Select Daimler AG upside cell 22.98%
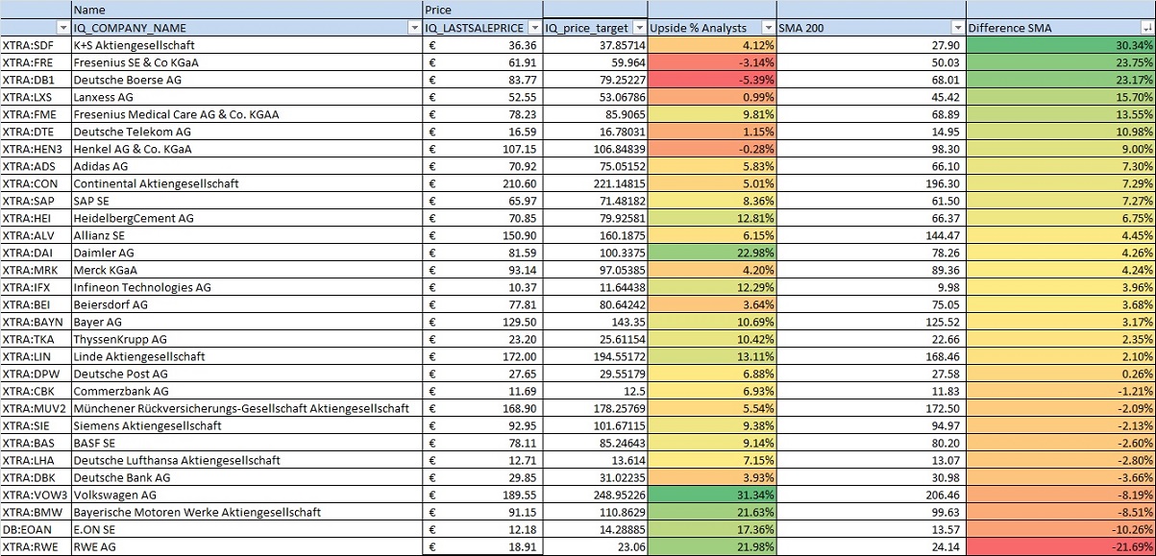Image resolution: width=1156 pixels, height=556 pixels. [712, 253]
